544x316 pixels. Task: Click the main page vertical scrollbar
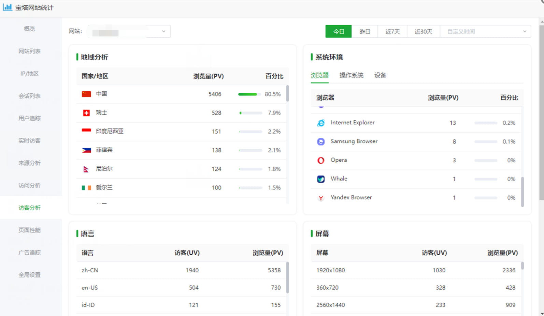[541, 112]
